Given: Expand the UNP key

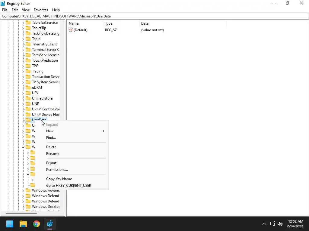Looking at the screenshot, I should 23,104.
